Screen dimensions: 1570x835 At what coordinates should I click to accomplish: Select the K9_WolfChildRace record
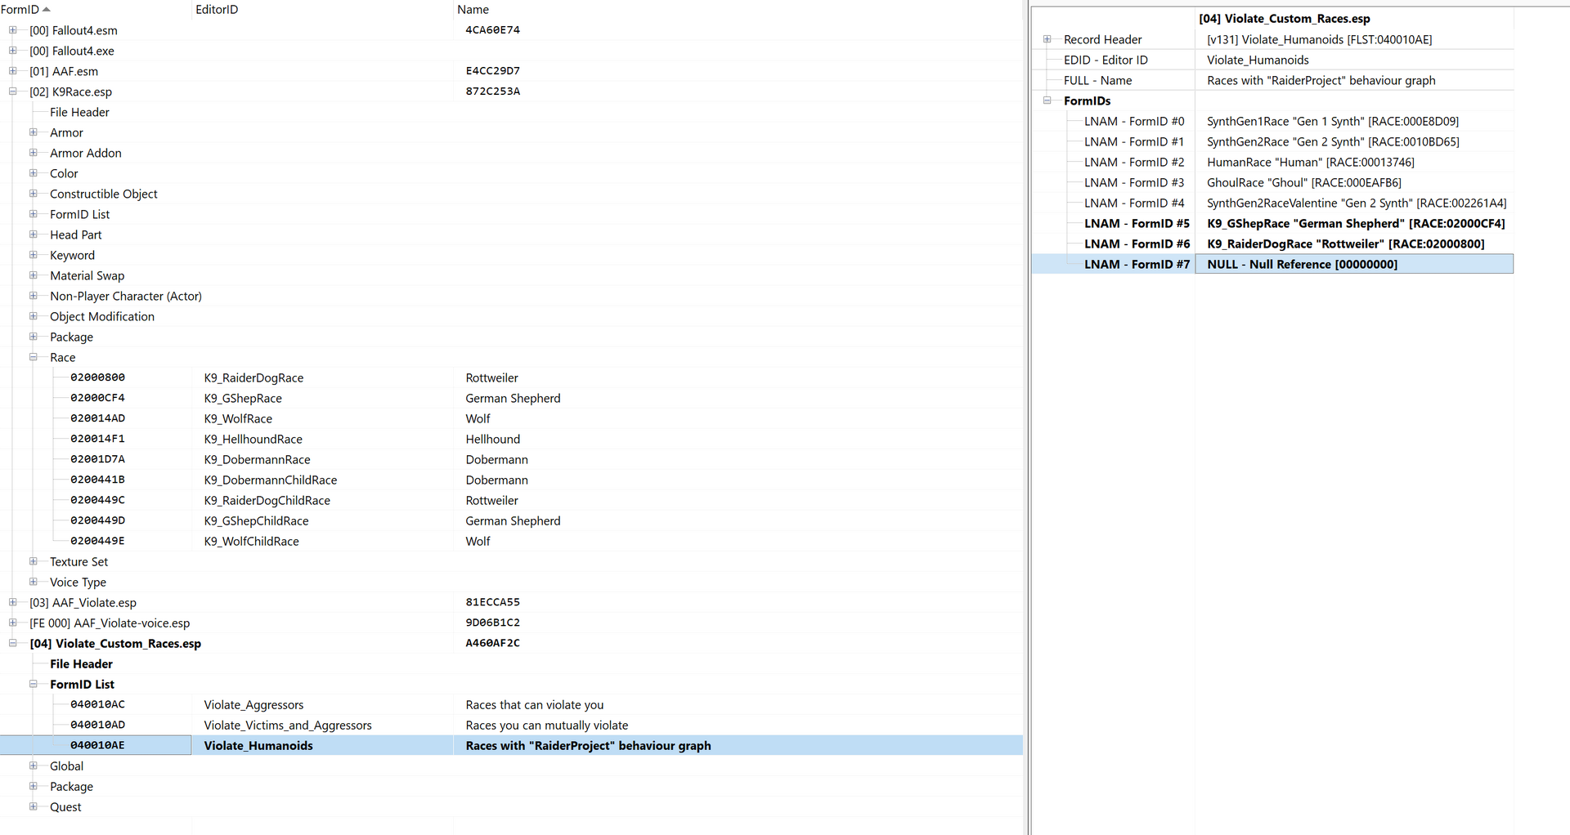coord(511,541)
